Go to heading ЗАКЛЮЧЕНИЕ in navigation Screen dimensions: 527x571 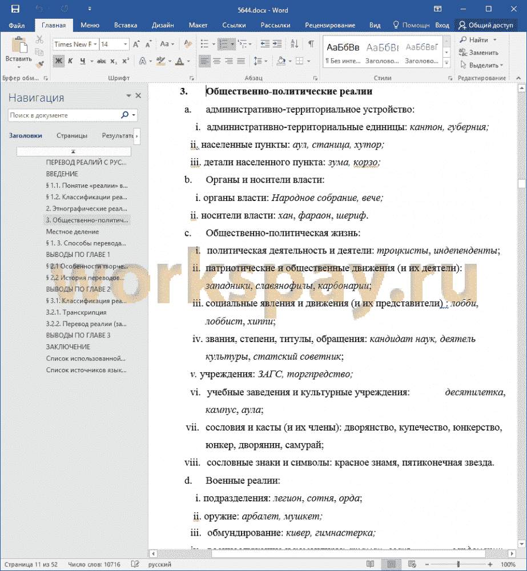pos(68,347)
